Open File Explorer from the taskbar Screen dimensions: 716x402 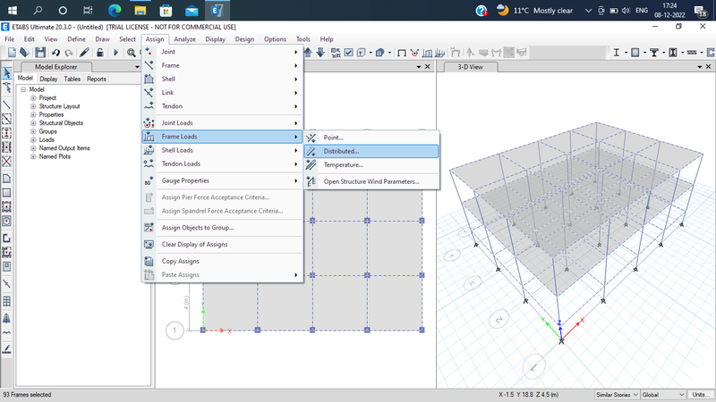[141, 10]
